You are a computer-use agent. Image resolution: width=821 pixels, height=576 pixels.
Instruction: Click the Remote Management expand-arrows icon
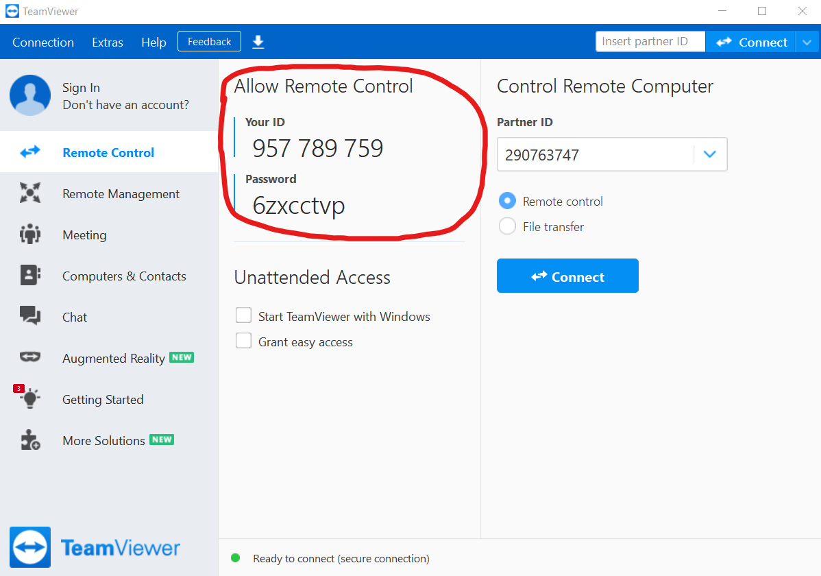click(x=30, y=193)
